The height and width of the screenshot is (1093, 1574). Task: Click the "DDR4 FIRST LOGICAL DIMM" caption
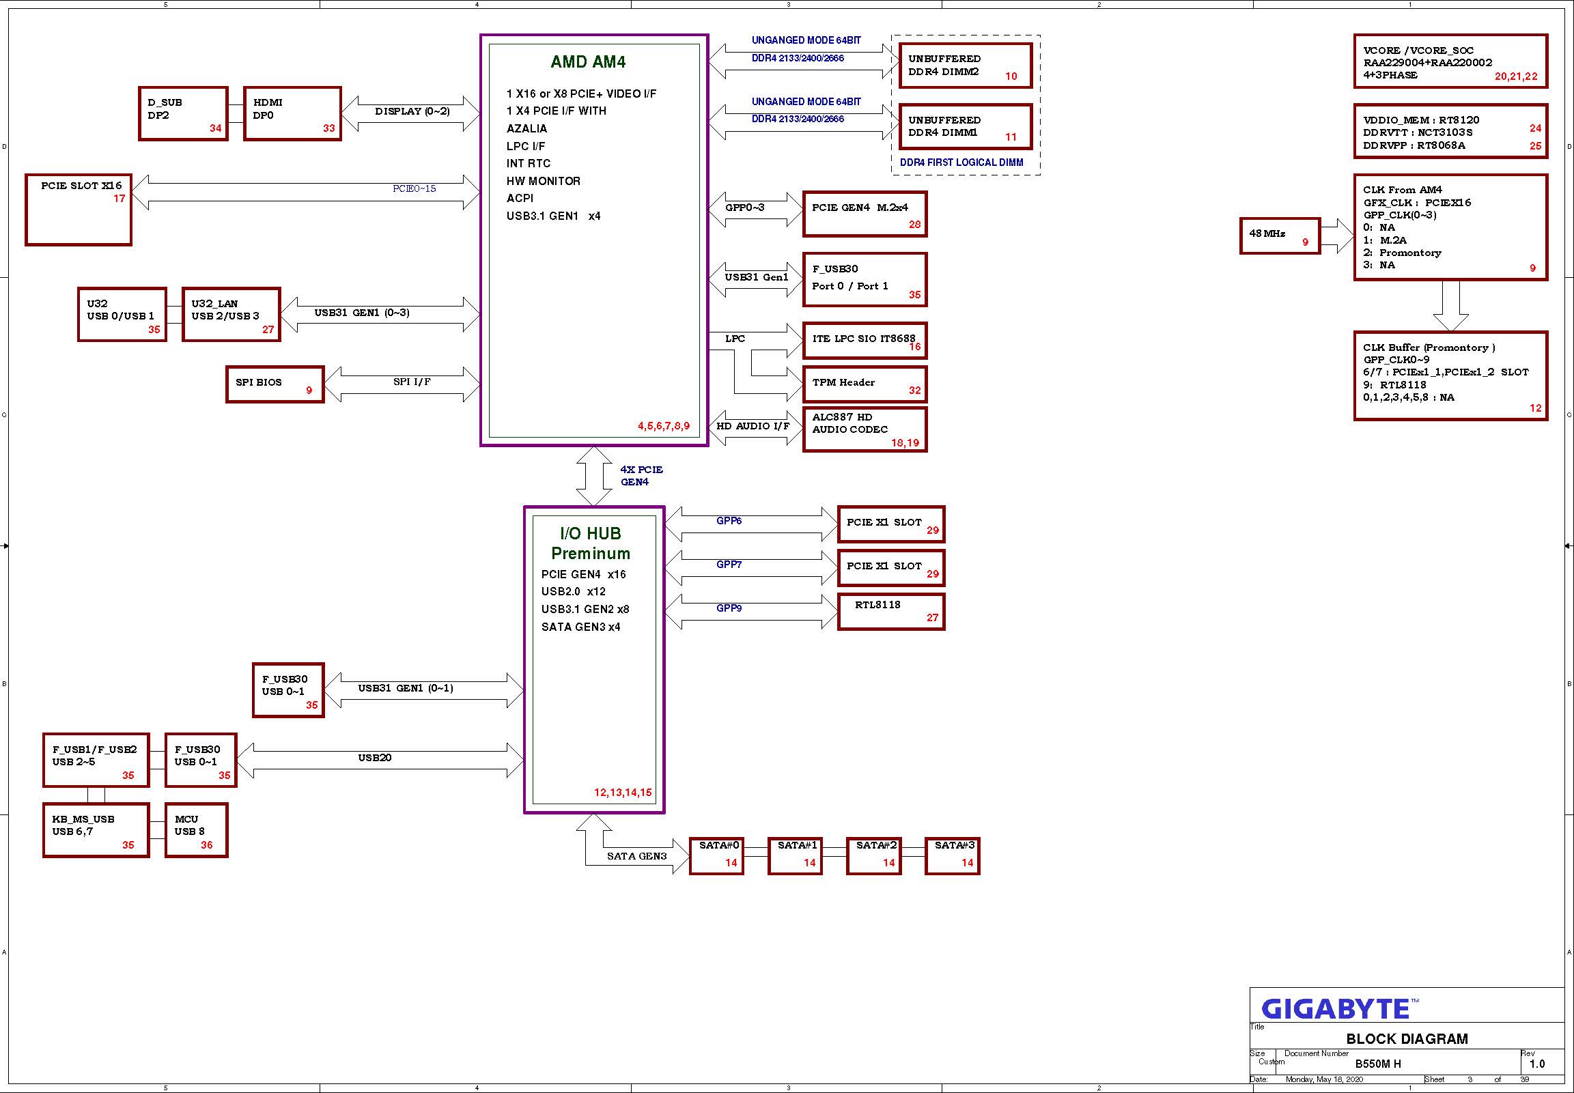pos(961,162)
